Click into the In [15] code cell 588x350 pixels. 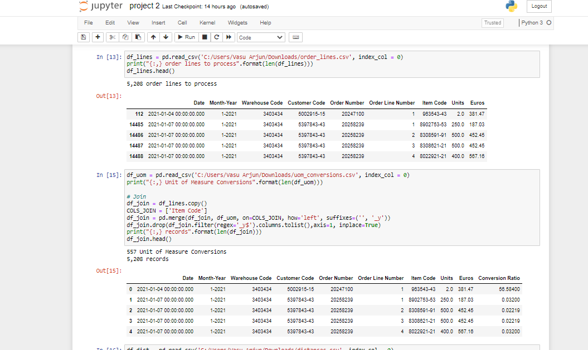point(332,208)
